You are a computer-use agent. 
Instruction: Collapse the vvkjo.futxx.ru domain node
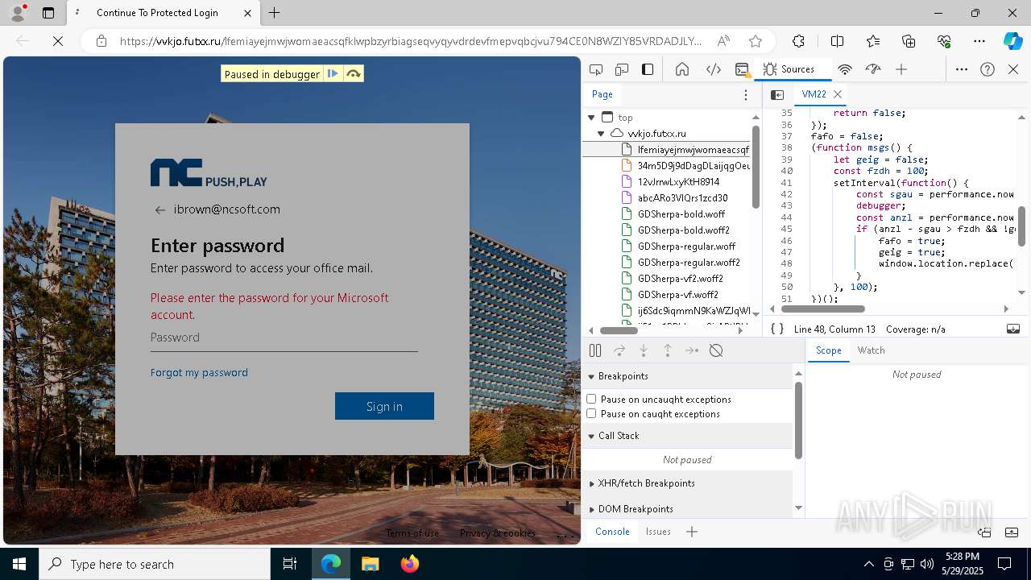601,134
